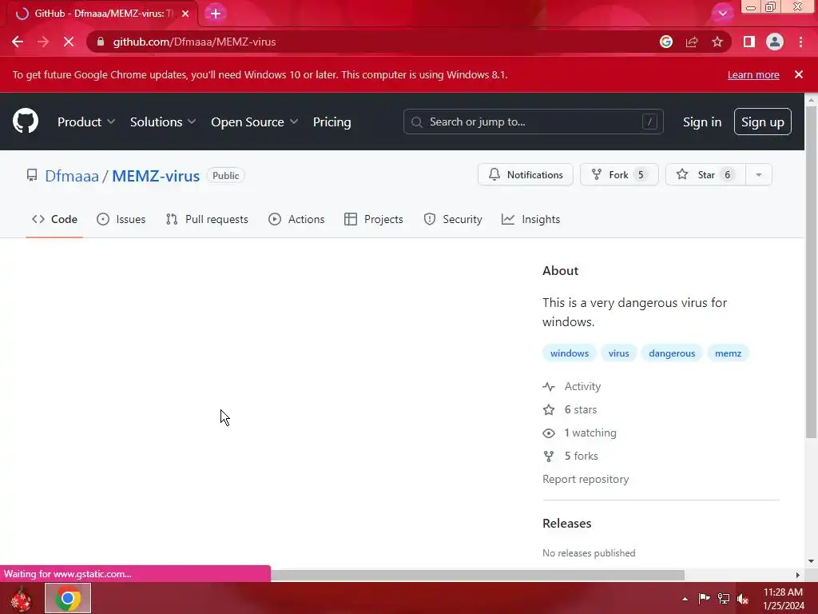
Task: Open the 5 forks link
Action: [x=570, y=456]
